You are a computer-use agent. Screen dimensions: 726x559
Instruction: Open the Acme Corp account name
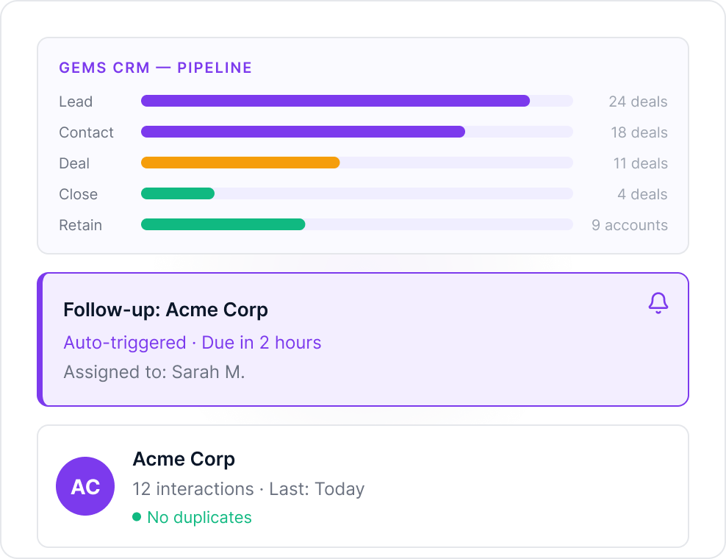click(x=184, y=460)
